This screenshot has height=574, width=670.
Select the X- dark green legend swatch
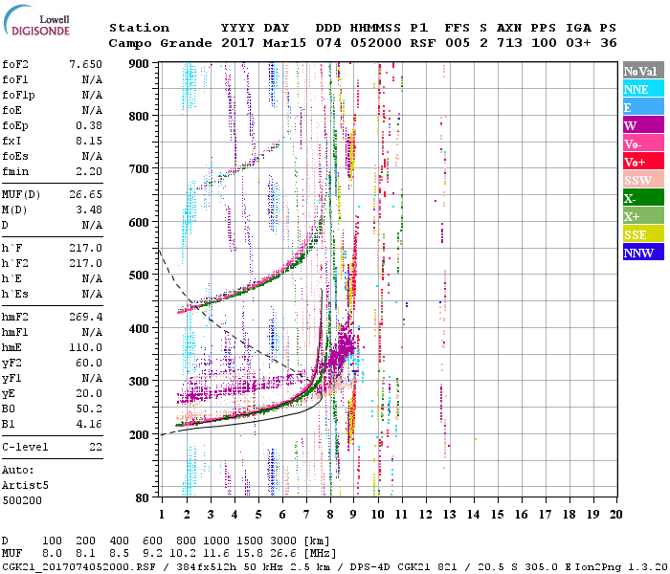[643, 198]
